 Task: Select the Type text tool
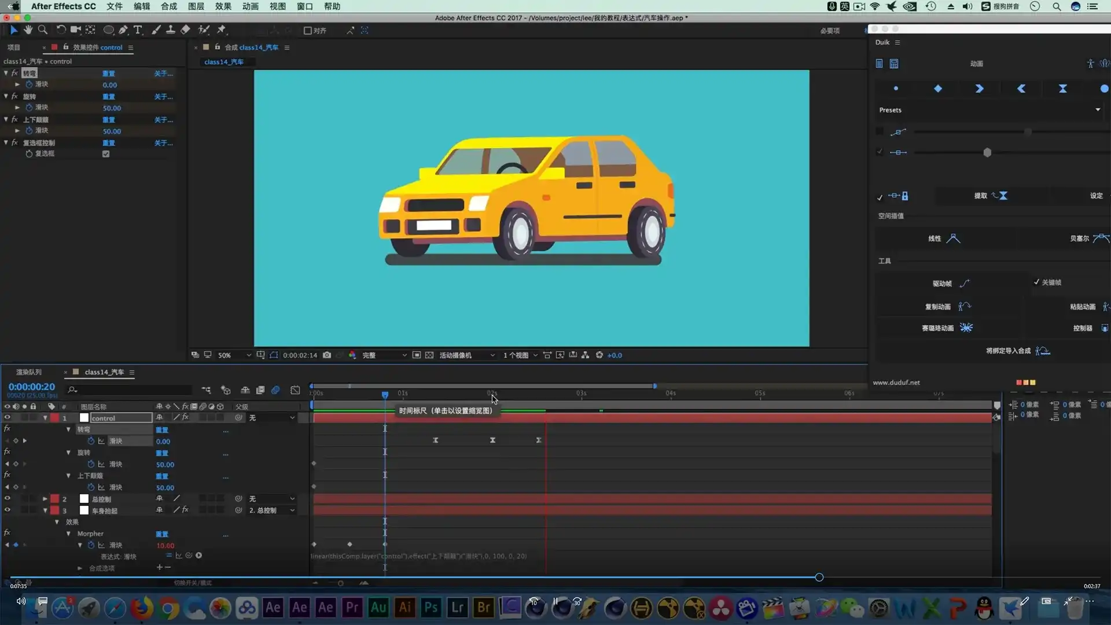(x=138, y=30)
